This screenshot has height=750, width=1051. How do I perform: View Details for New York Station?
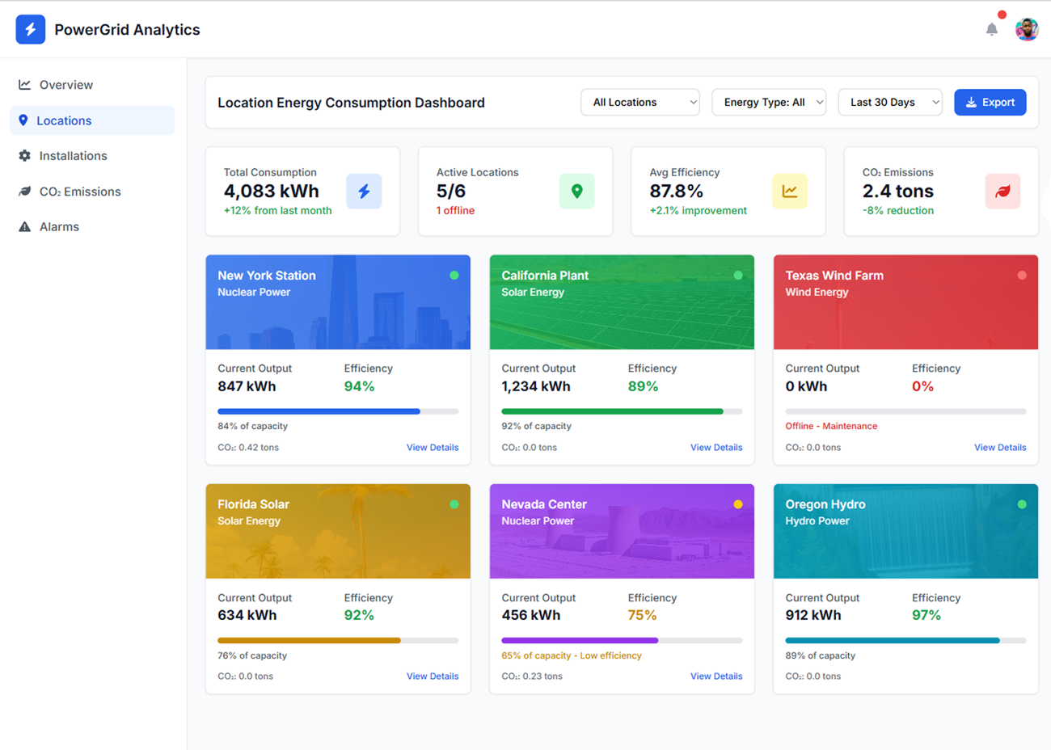pyautogui.click(x=432, y=447)
